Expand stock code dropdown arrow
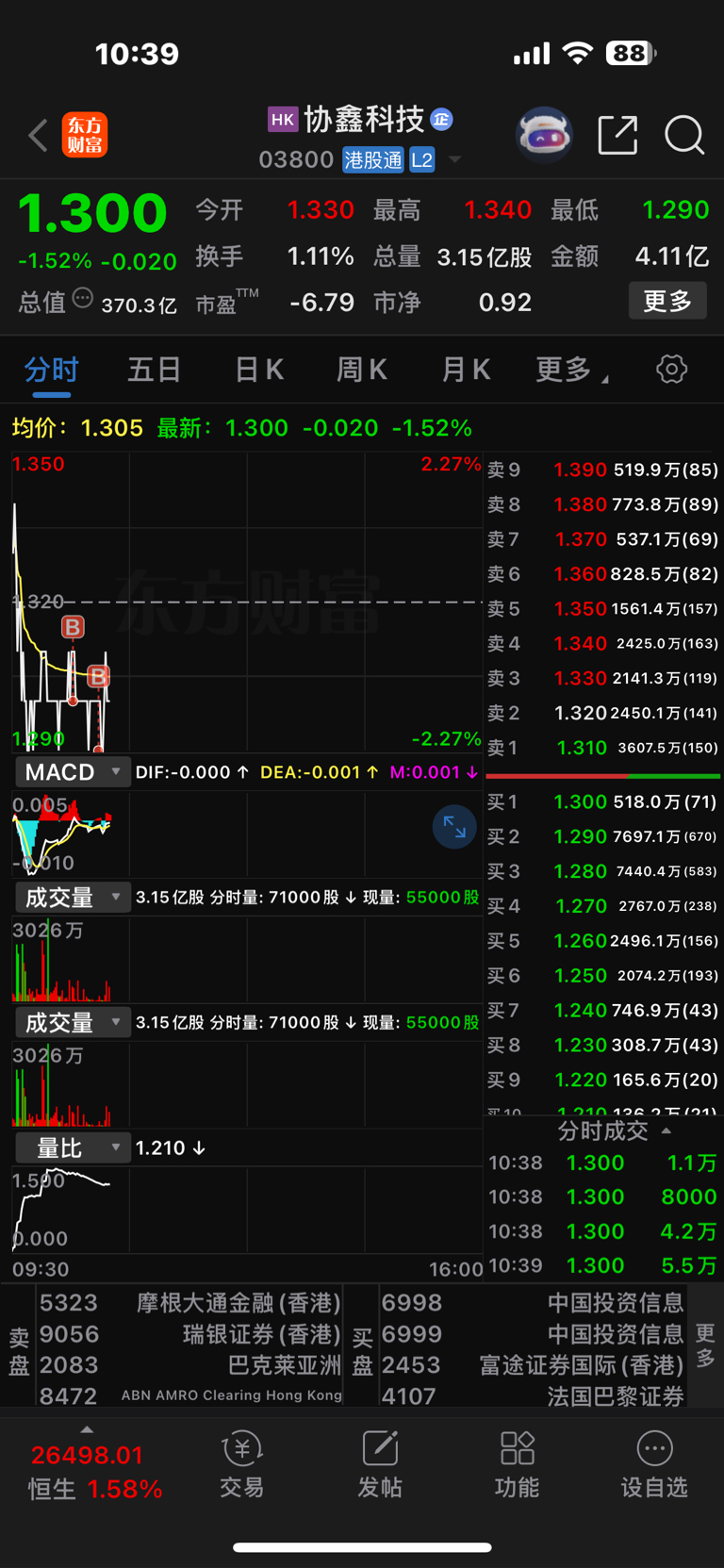724x1568 pixels. pos(454,159)
